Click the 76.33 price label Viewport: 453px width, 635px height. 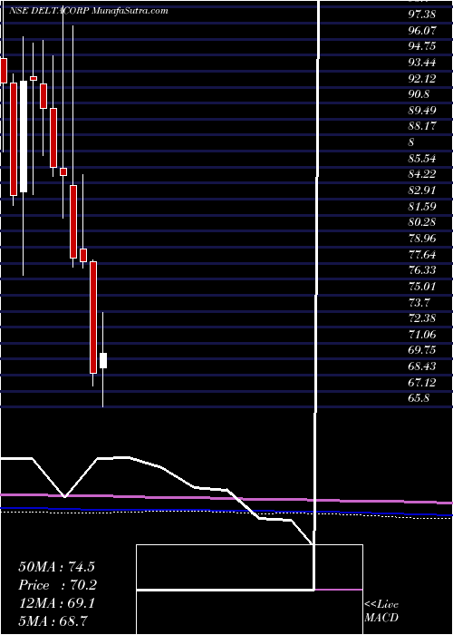[422, 270]
